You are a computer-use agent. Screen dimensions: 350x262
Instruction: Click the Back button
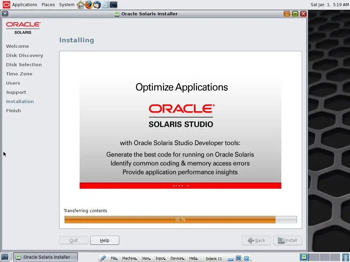pos(256,241)
